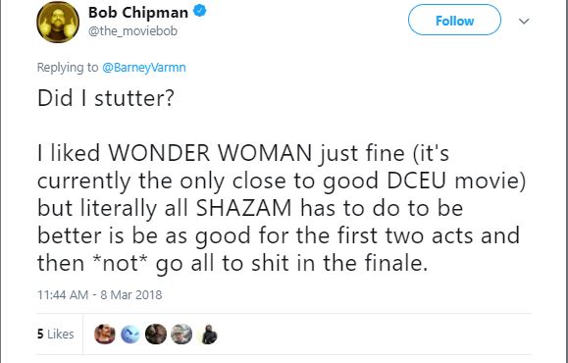
Task: Visit the @the_moviebob handle
Action: pyautogui.click(x=133, y=31)
